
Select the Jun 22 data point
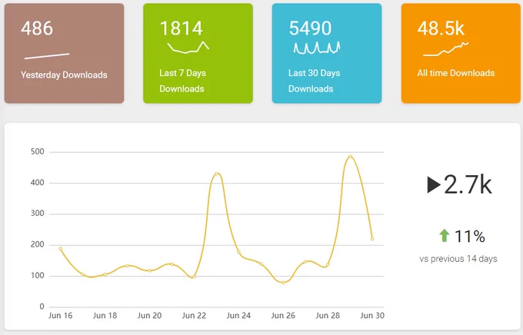(x=194, y=277)
